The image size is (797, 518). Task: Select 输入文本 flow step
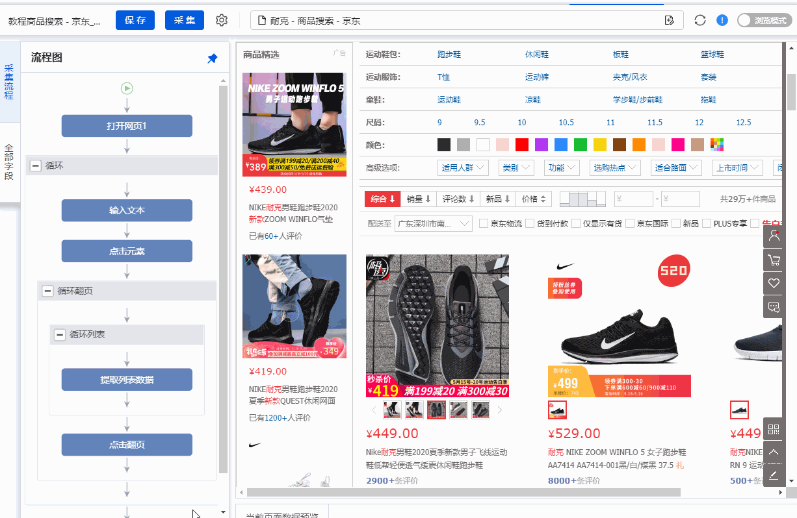pyautogui.click(x=127, y=211)
